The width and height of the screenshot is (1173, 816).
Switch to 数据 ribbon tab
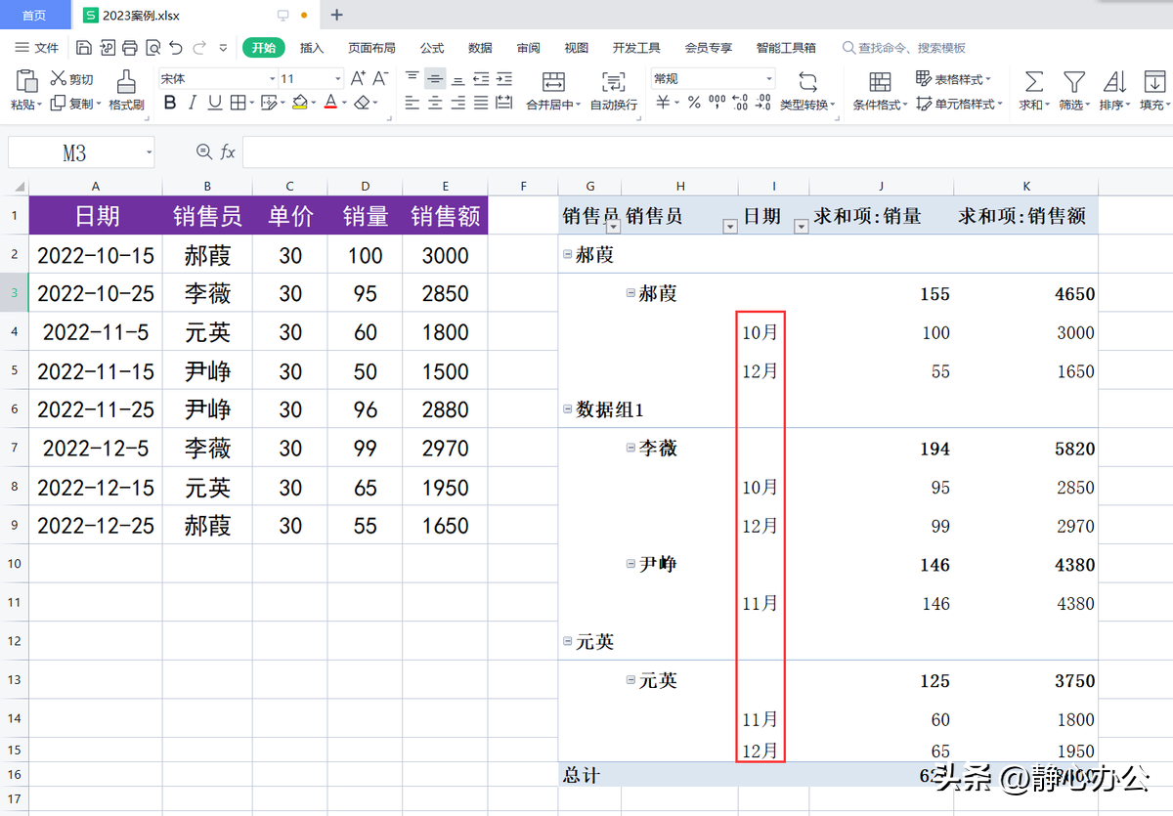[x=480, y=48]
